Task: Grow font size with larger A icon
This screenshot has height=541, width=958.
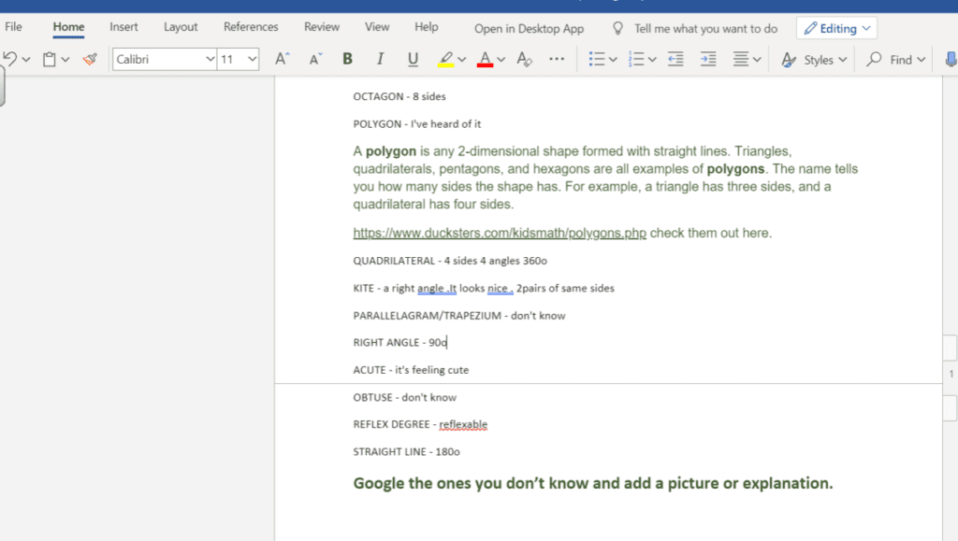Action: click(282, 59)
